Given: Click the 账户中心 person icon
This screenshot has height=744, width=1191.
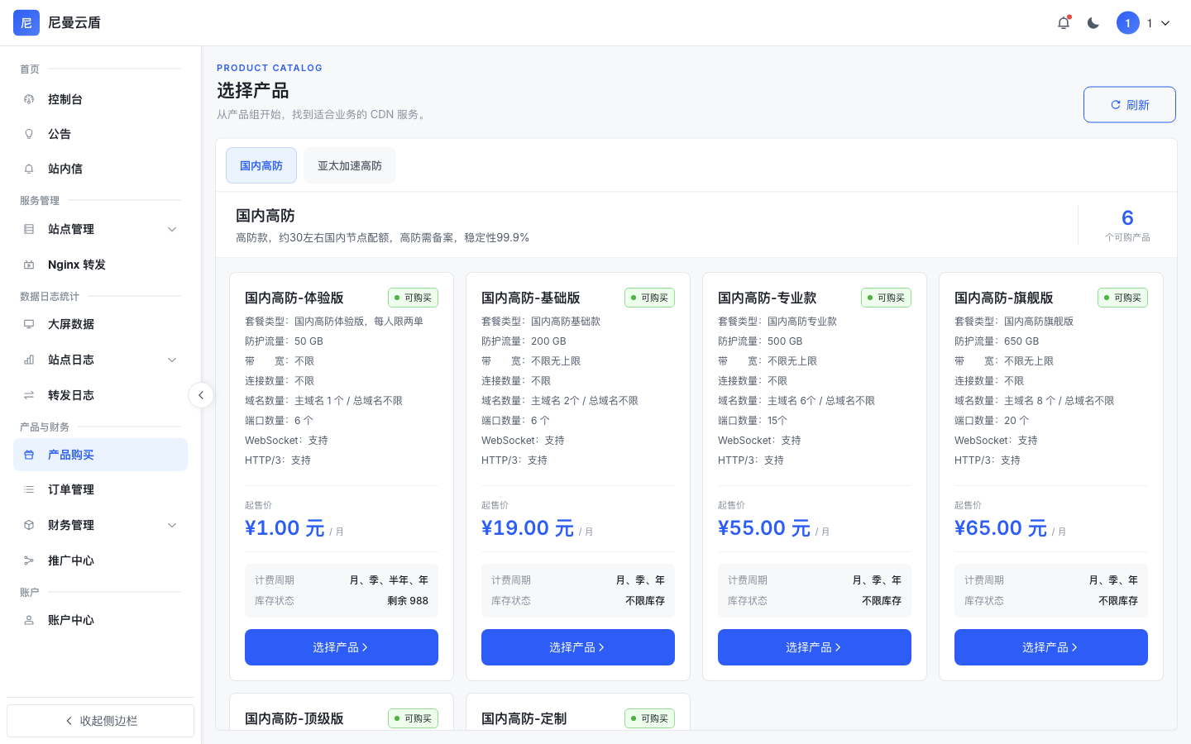Looking at the screenshot, I should coord(29,620).
